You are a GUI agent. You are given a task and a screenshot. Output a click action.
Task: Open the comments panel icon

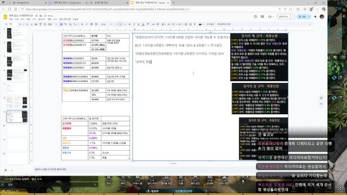262,17
